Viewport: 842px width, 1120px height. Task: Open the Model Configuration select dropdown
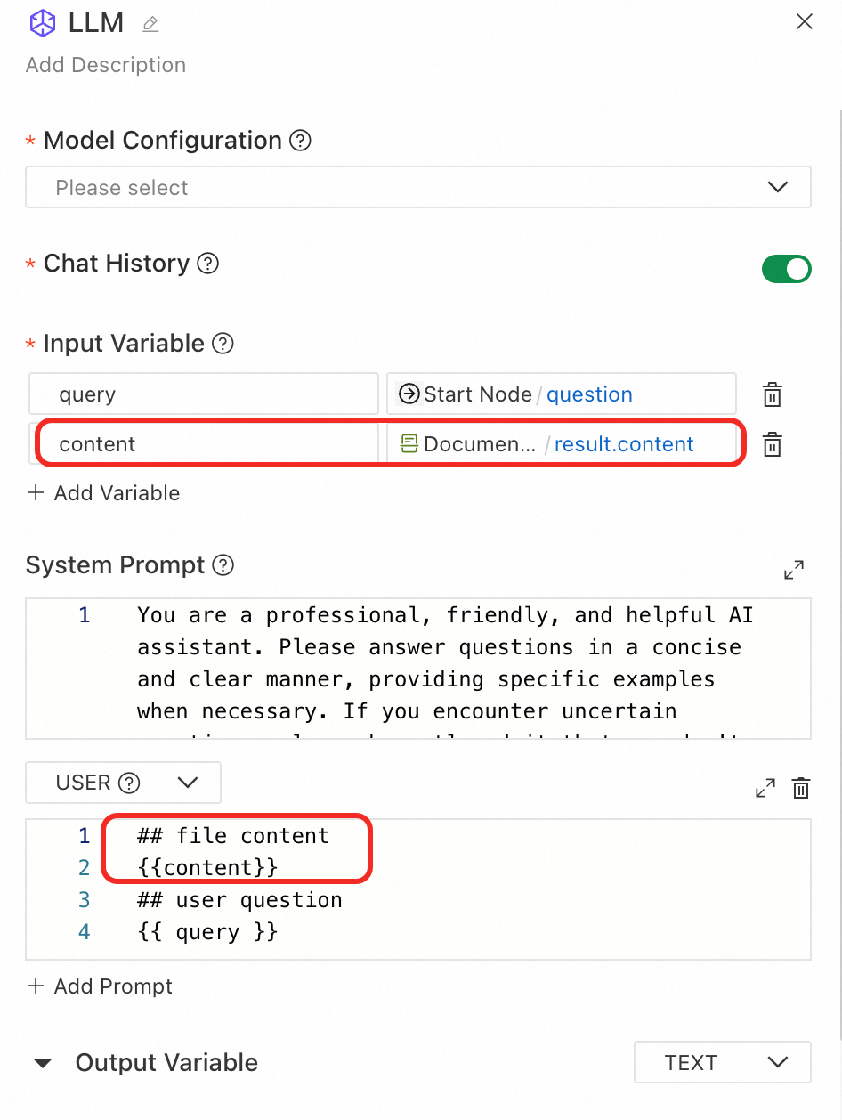point(418,188)
